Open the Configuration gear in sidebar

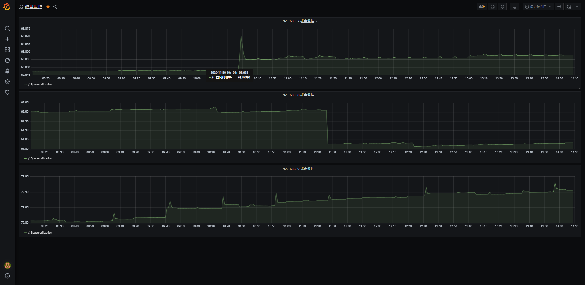[x=8, y=82]
